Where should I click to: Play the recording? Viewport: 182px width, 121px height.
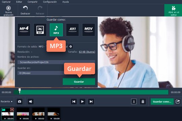coord(83,102)
